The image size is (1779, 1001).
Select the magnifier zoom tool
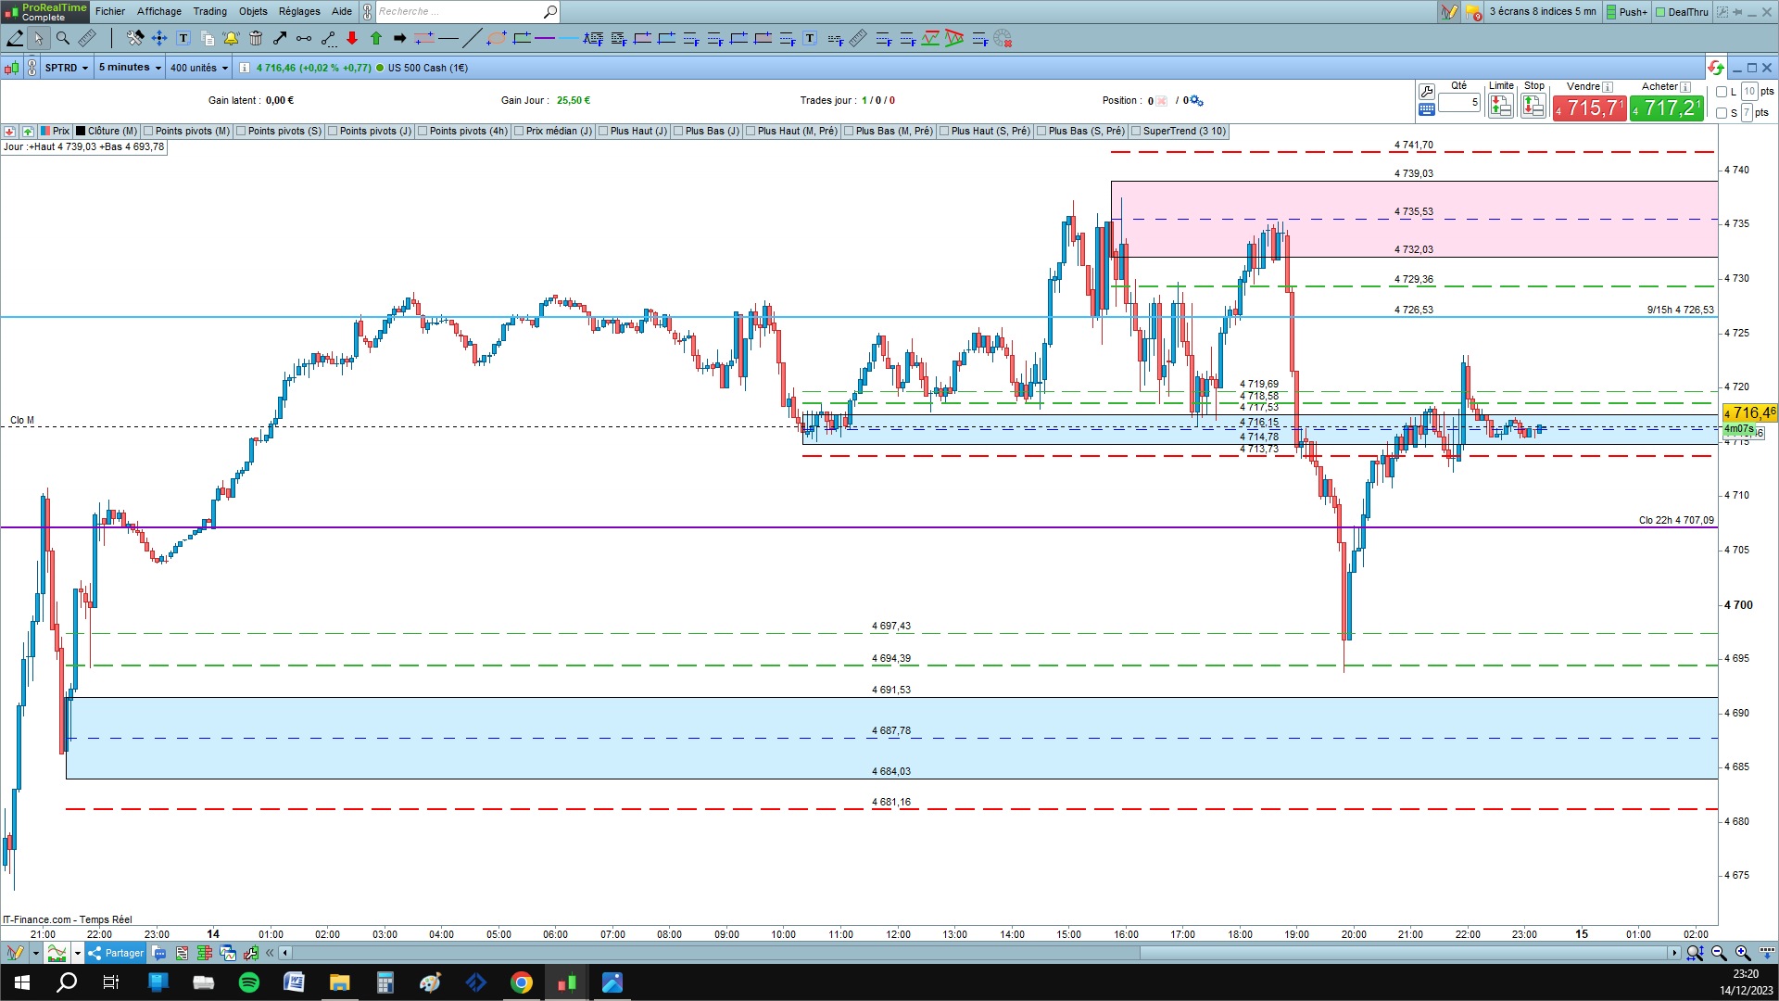point(63,38)
